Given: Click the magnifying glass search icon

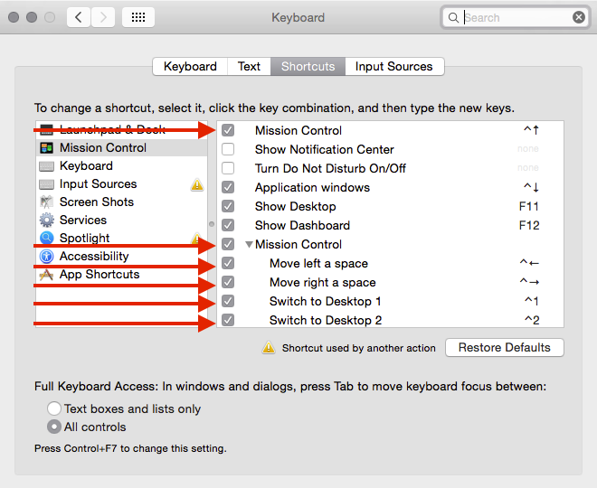Looking at the screenshot, I should (453, 17).
